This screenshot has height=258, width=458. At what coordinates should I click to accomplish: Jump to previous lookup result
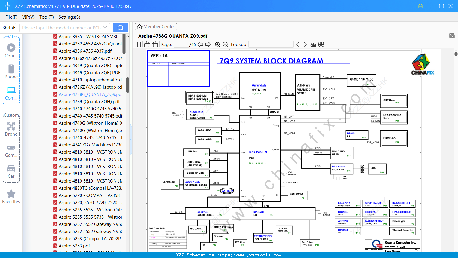297,44
